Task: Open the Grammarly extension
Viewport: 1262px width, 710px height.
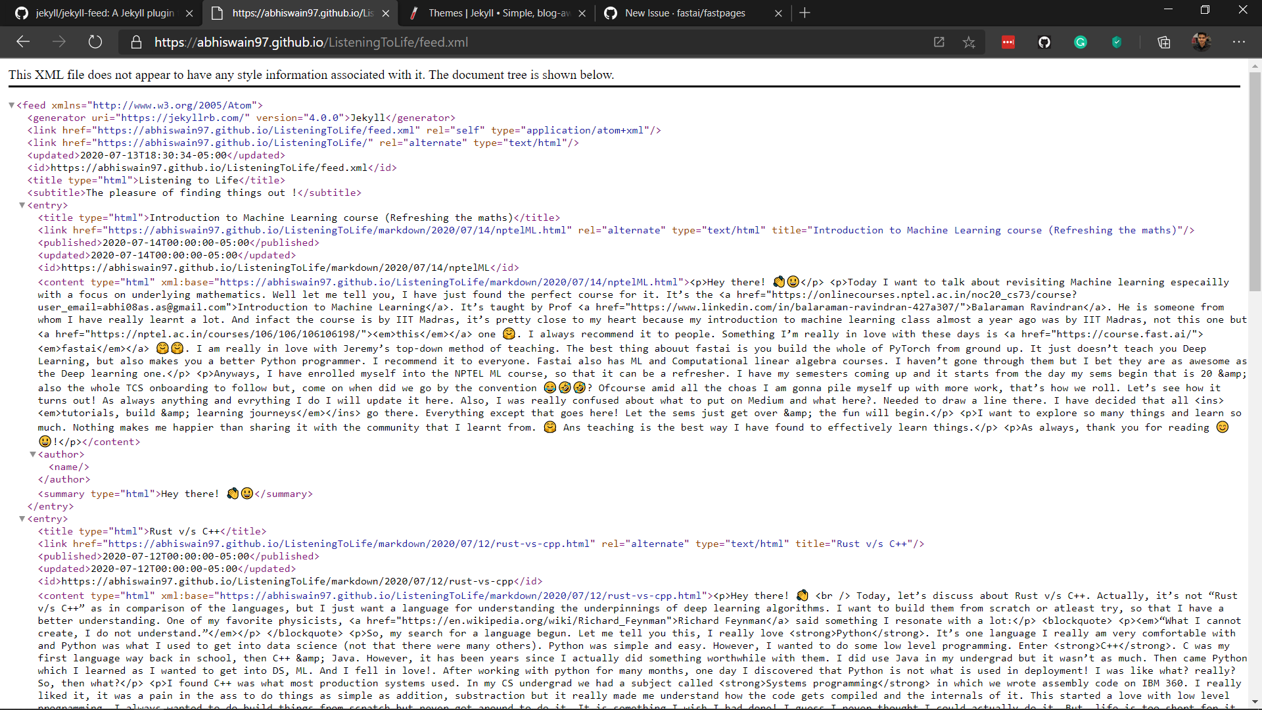Action: tap(1081, 41)
